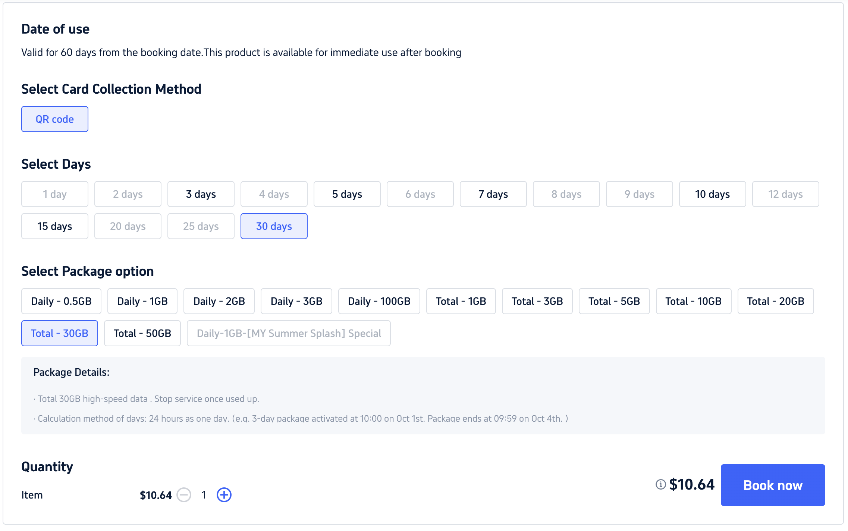Click the quantity value 1
Image resolution: width=848 pixels, height=531 pixels.
[x=204, y=495]
